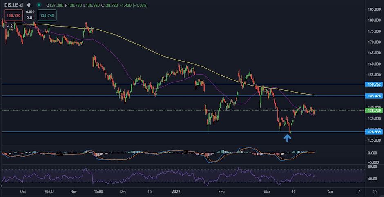
Task: Click the Dec label on time axis
Action: pos(123,192)
